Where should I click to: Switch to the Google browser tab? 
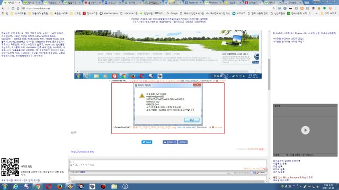[292, 3]
